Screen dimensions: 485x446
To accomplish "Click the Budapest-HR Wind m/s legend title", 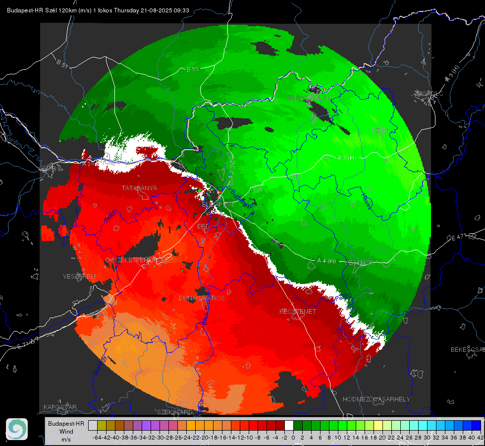I will click(x=66, y=432).
